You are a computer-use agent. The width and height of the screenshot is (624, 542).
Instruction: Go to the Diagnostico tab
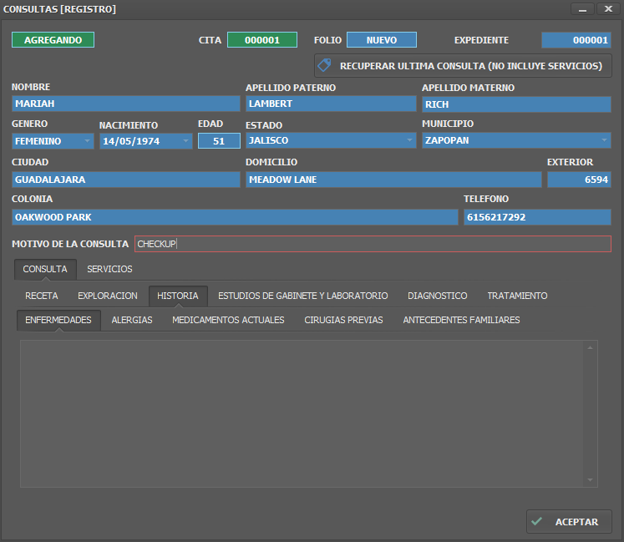pyautogui.click(x=437, y=296)
